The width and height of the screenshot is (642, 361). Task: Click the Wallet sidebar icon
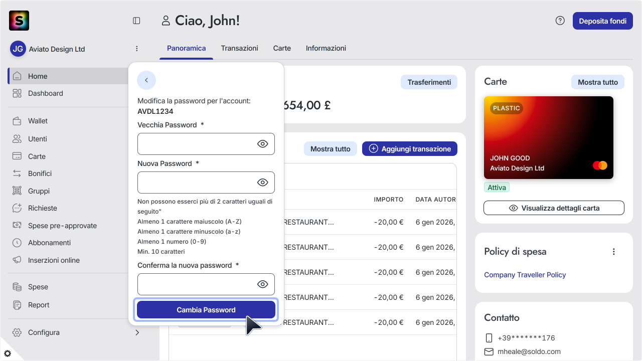[18, 121]
